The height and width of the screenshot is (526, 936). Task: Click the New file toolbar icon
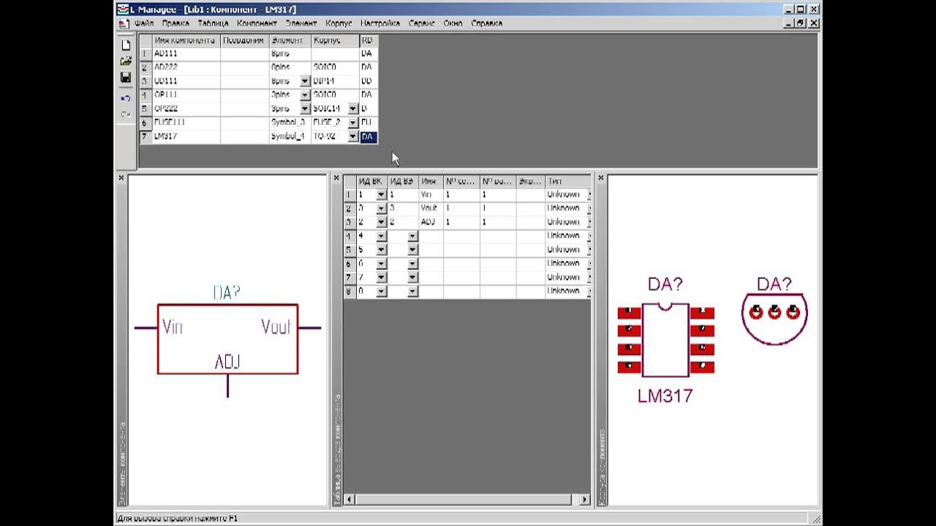(126, 45)
